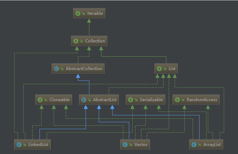238x154 pixels.
Task: Select the LinkedList class node label
Action: [37, 144]
